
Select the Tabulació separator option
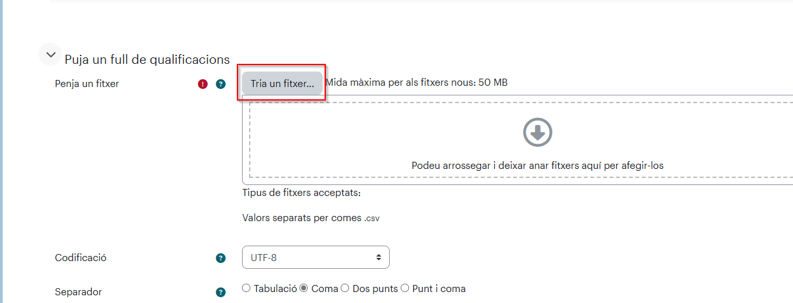coord(246,288)
